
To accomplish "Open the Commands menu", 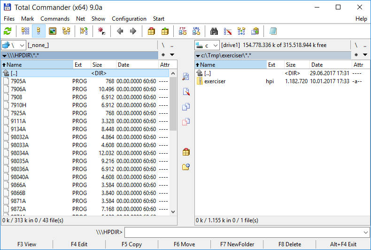I will click(55, 19).
